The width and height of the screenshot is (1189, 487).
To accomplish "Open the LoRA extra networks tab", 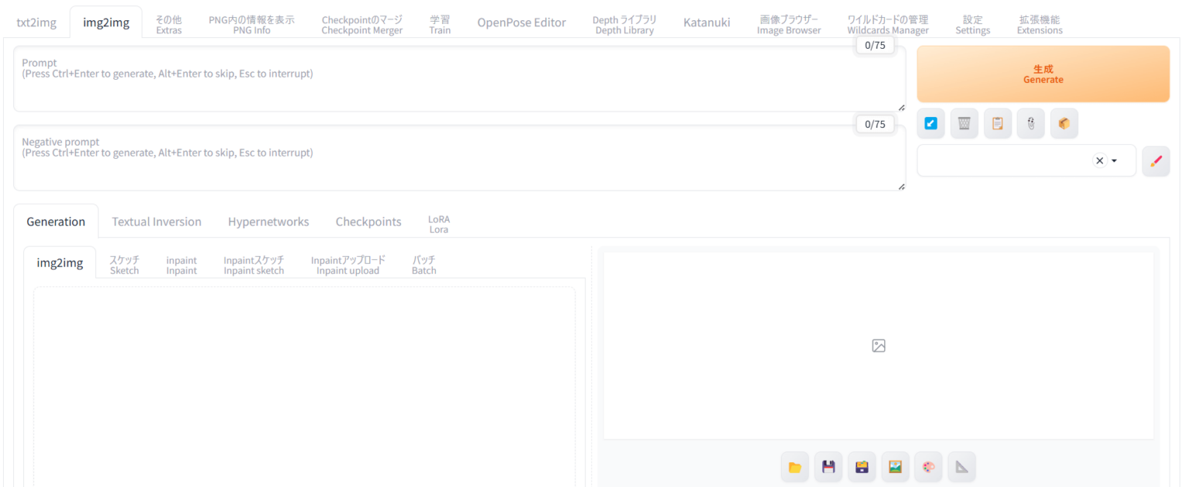I will 438,224.
